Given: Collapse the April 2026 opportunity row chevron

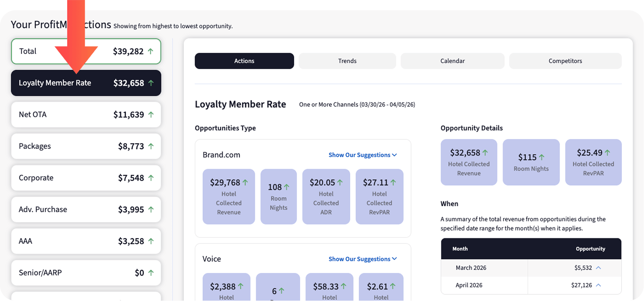Looking at the screenshot, I should point(598,285).
